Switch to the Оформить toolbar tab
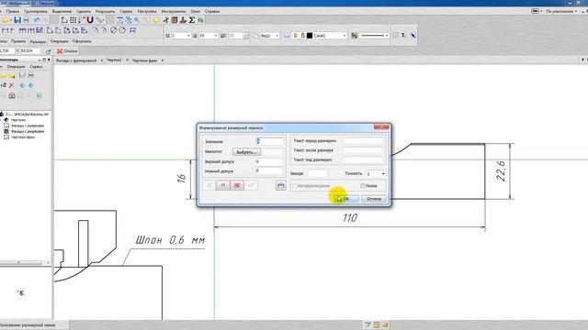This screenshot has height=330, width=588. pos(82,41)
